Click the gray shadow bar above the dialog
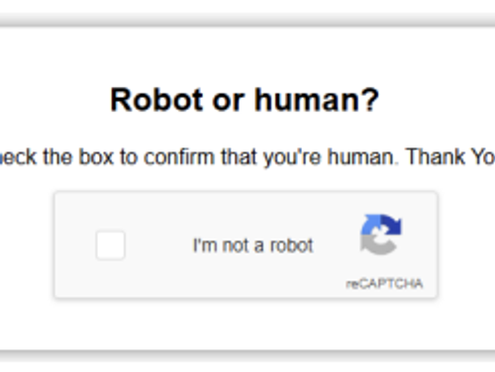The image size is (495, 372). [247, 20]
